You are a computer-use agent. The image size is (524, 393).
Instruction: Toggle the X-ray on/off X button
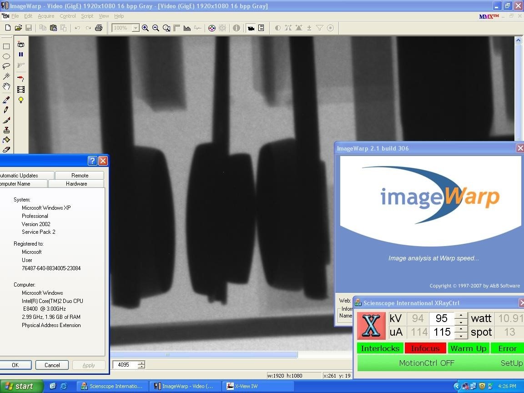click(371, 325)
